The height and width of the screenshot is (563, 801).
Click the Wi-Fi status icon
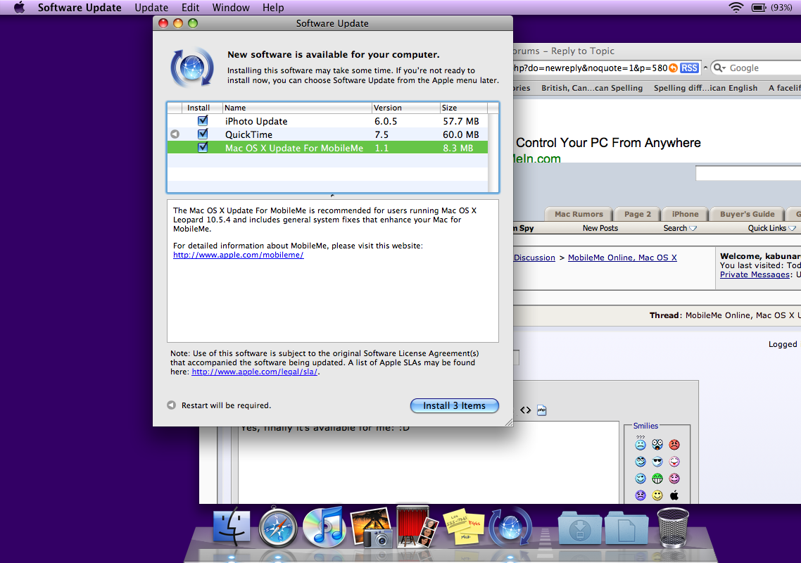coord(736,7)
